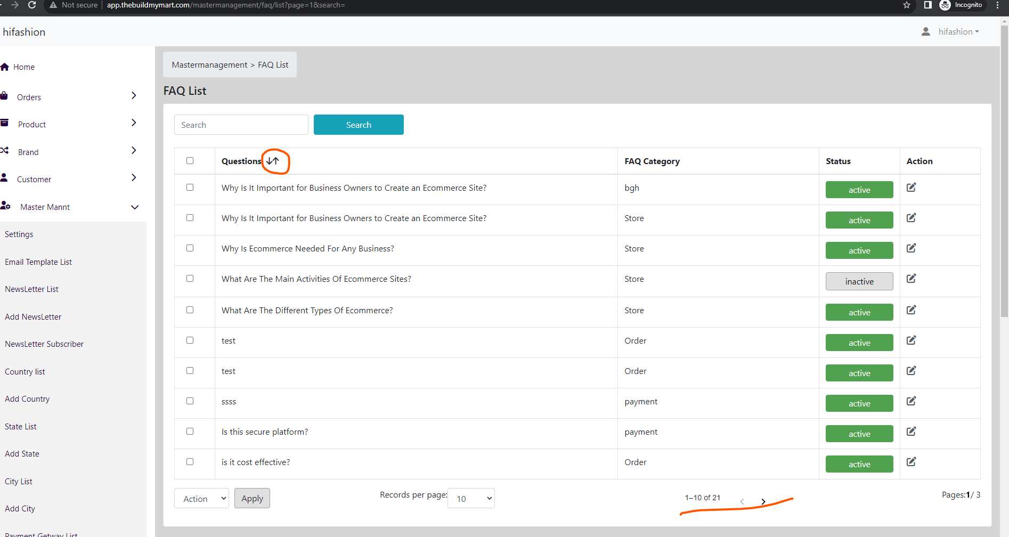Open State List page
The image size is (1009, 537).
21,427
